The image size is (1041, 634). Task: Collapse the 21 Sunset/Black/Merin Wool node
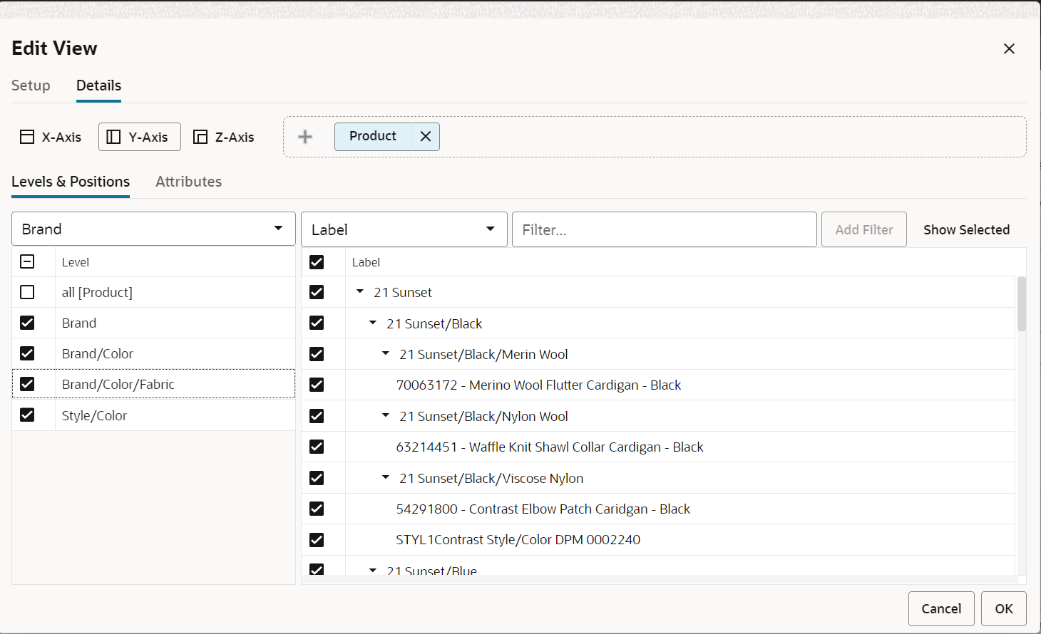click(x=386, y=353)
